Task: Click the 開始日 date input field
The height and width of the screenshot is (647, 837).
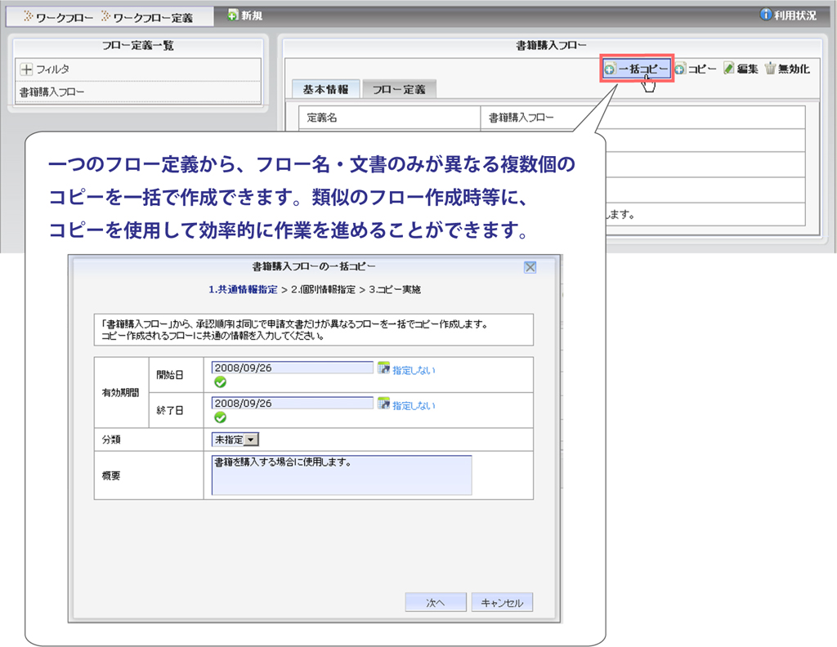Action: [293, 368]
